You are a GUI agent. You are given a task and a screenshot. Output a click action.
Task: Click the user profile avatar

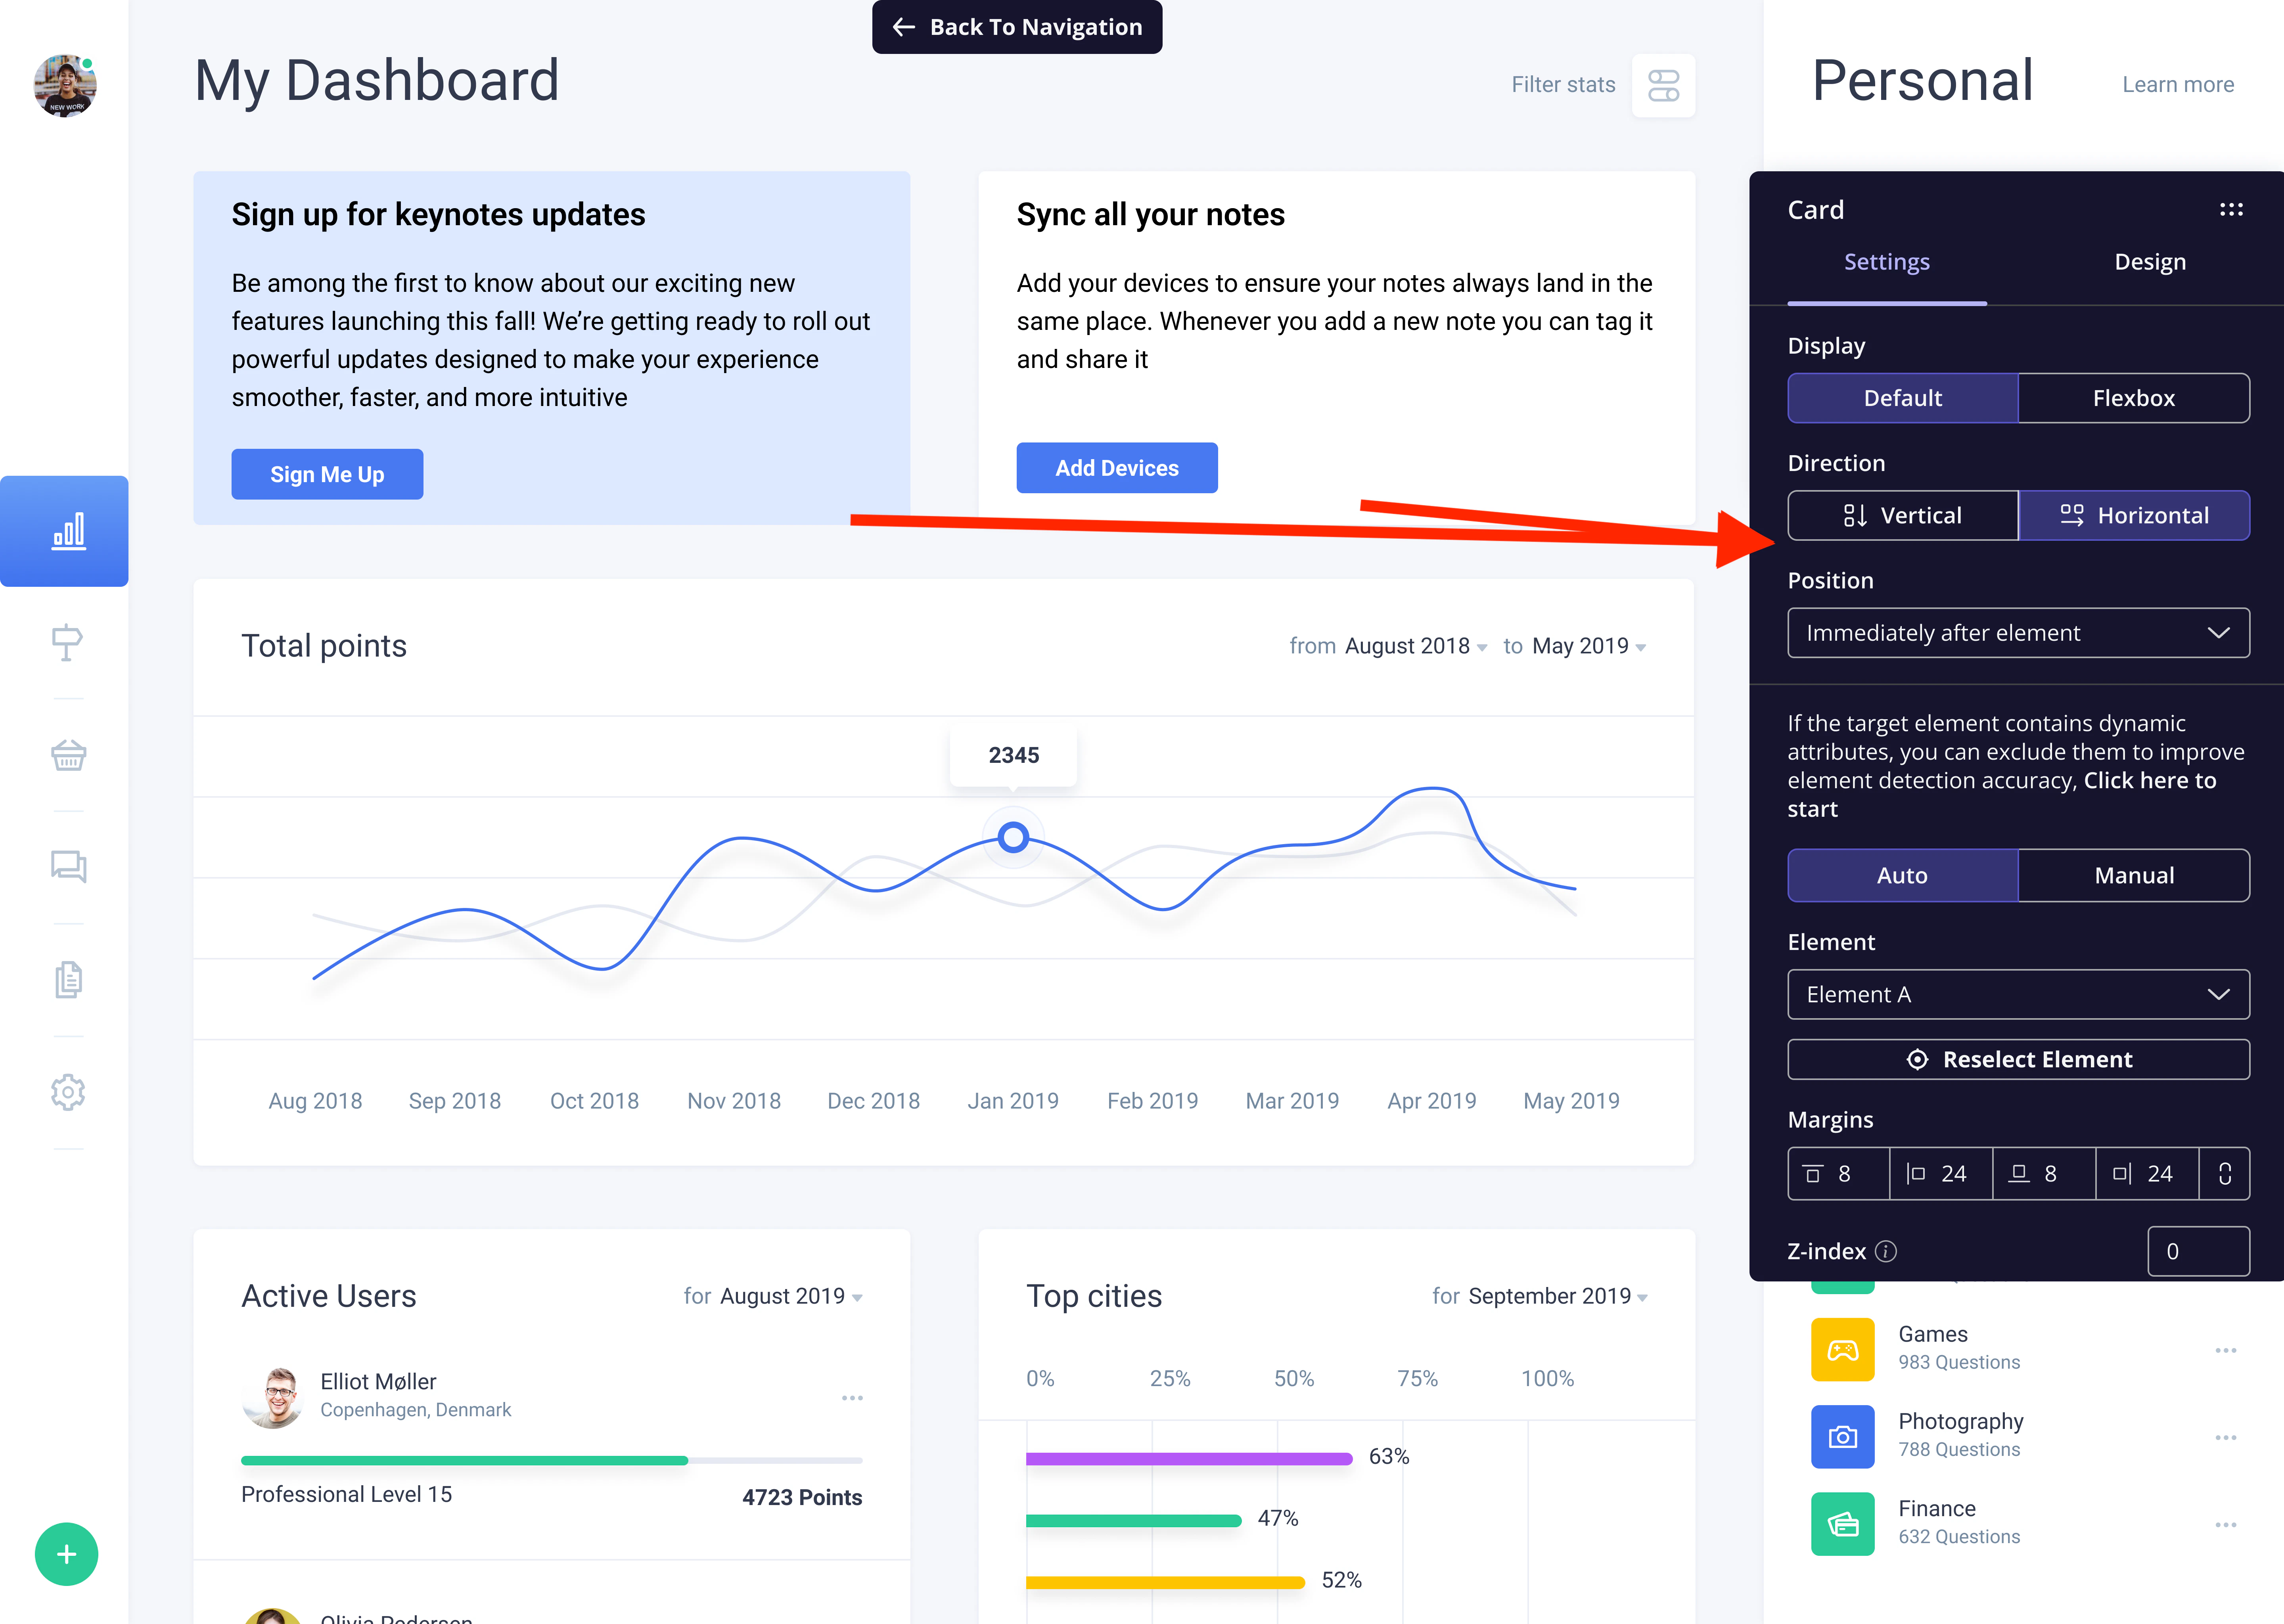point(65,86)
